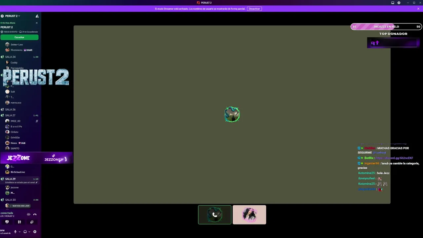Select the pink avatar participant tile
The height and width of the screenshot is (238, 423).
coord(250,215)
